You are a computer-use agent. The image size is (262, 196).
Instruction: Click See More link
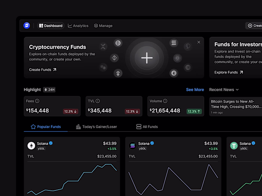click(195, 90)
